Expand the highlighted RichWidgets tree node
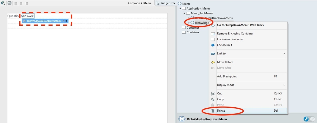The width and height of the screenshot is (317, 123). [x=189, y=23]
